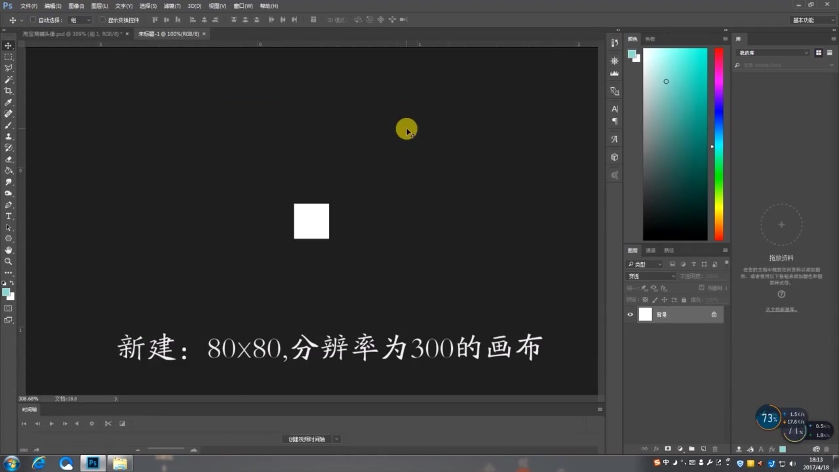The width and height of the screenshot is (839, 472).
Task: Open 图像(I) menu
Action: tap(77, 6)
